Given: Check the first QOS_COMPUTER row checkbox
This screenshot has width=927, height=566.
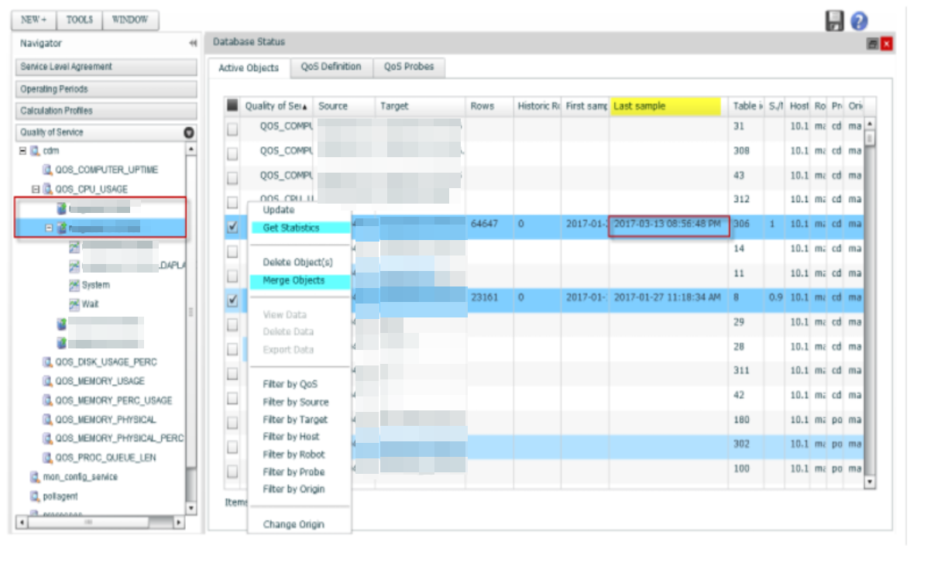Looking at the screenshot, I should coord(232,129).
